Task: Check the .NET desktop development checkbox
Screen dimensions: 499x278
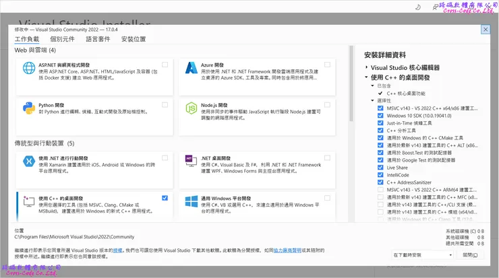Action: click(327, 158)
